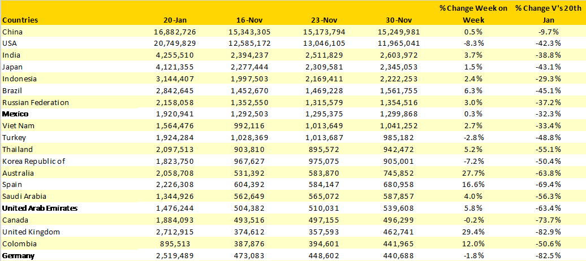
Task: Select United Kingdom's 29.4% cell
Action: coord(473,232)
